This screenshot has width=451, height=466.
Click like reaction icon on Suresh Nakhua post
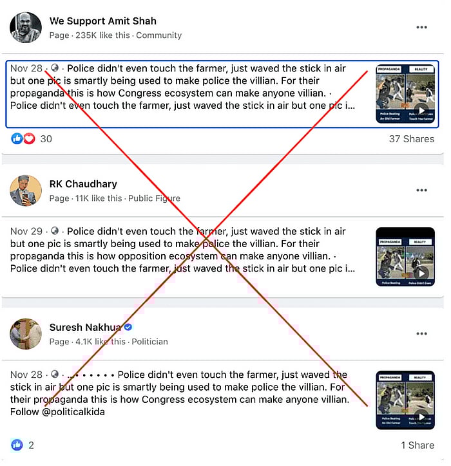(x=17, y=445)
